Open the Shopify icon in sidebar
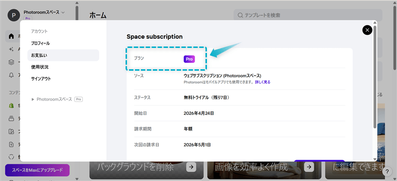This screenshot has width=397, height=181. point(11,106)
